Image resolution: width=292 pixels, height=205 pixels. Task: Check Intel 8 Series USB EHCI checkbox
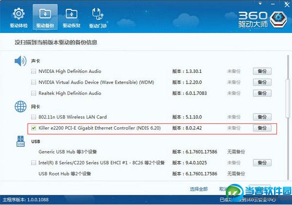(x=34, y=163)
